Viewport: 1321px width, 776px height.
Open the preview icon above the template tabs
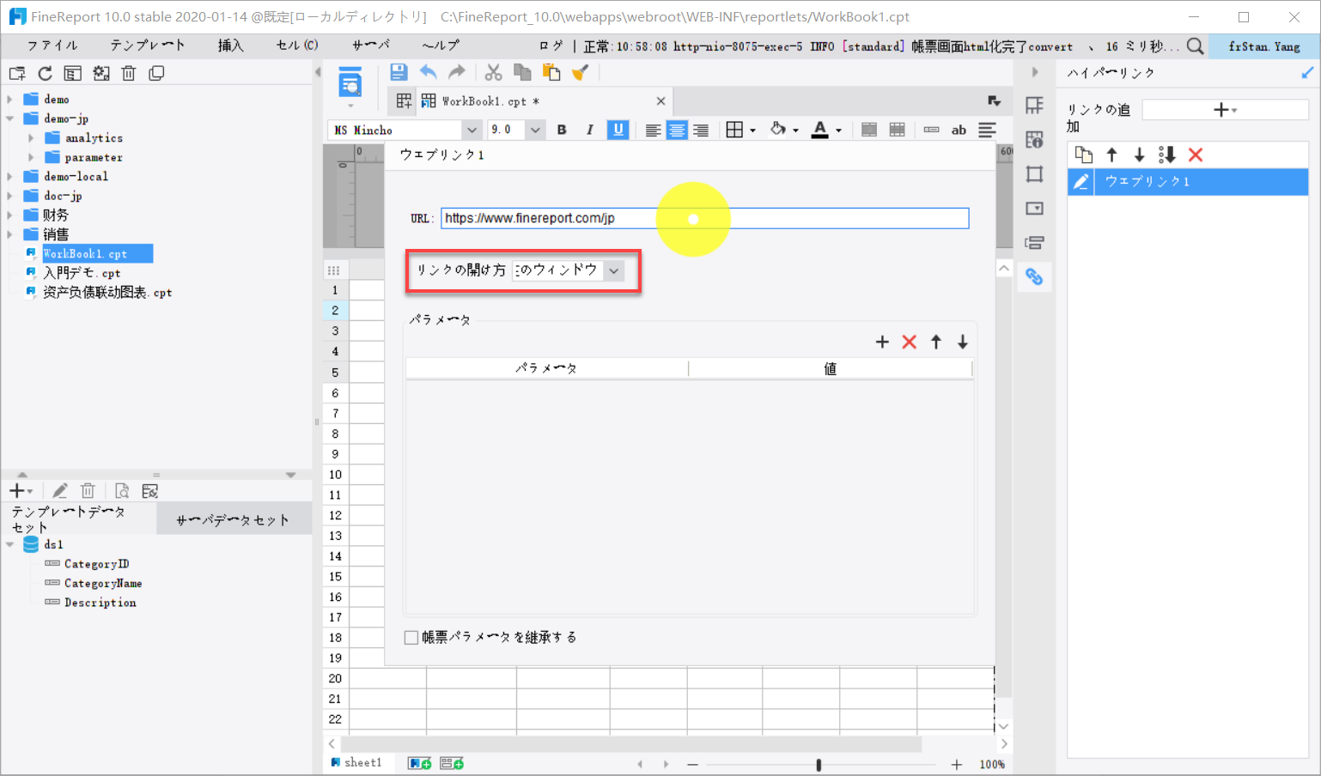350,83
